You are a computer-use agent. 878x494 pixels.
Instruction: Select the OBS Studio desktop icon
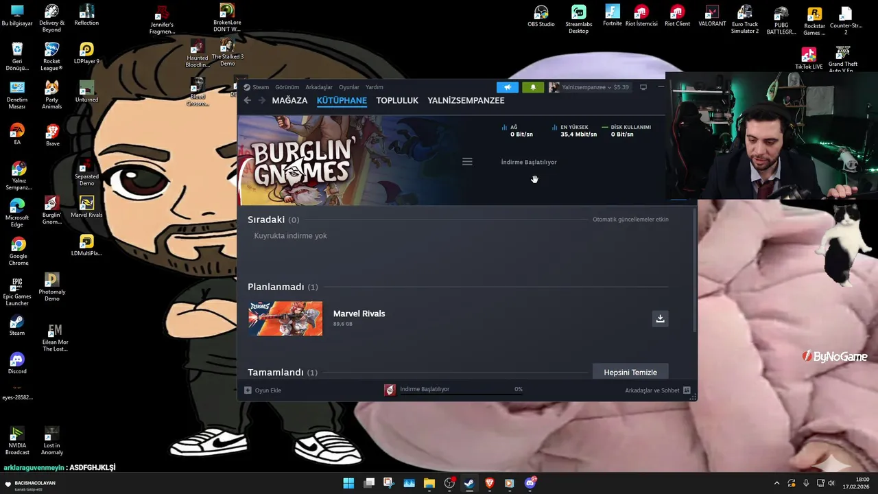coord(541,16)
